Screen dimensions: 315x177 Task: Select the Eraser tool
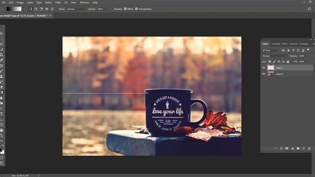(x=1, y=87)
